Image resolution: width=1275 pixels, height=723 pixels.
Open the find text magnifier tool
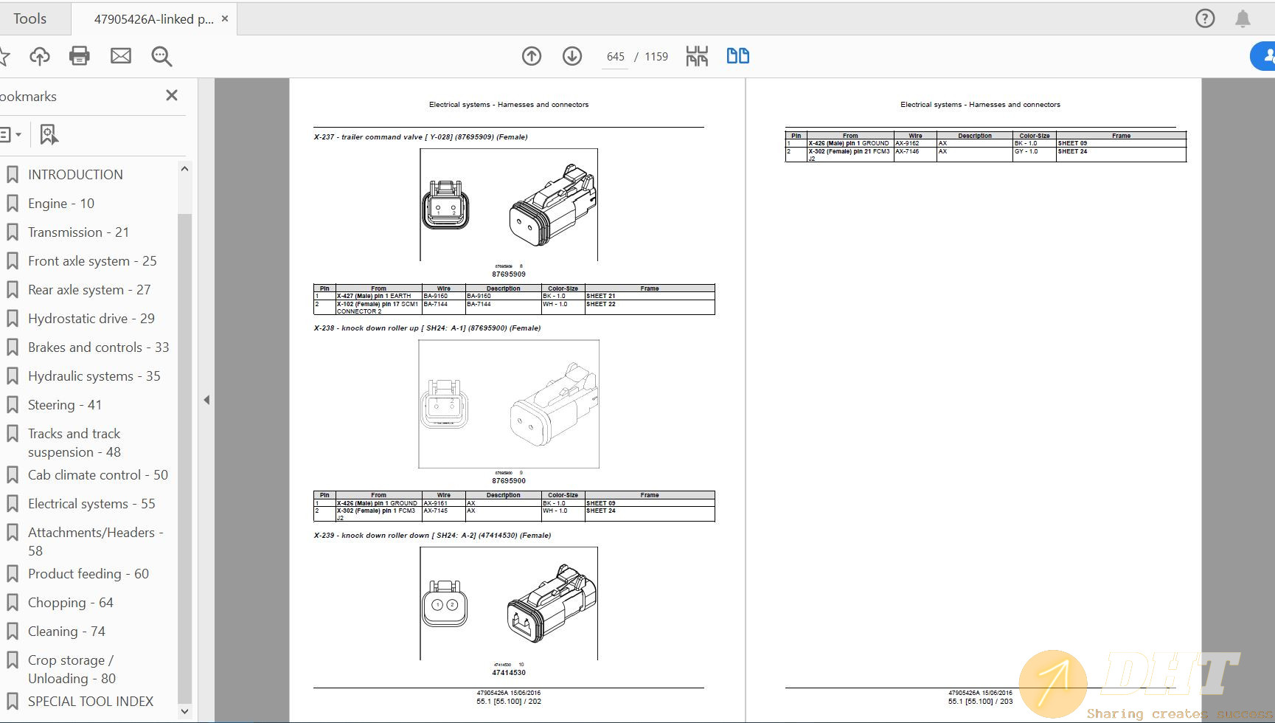coord(161,56)
